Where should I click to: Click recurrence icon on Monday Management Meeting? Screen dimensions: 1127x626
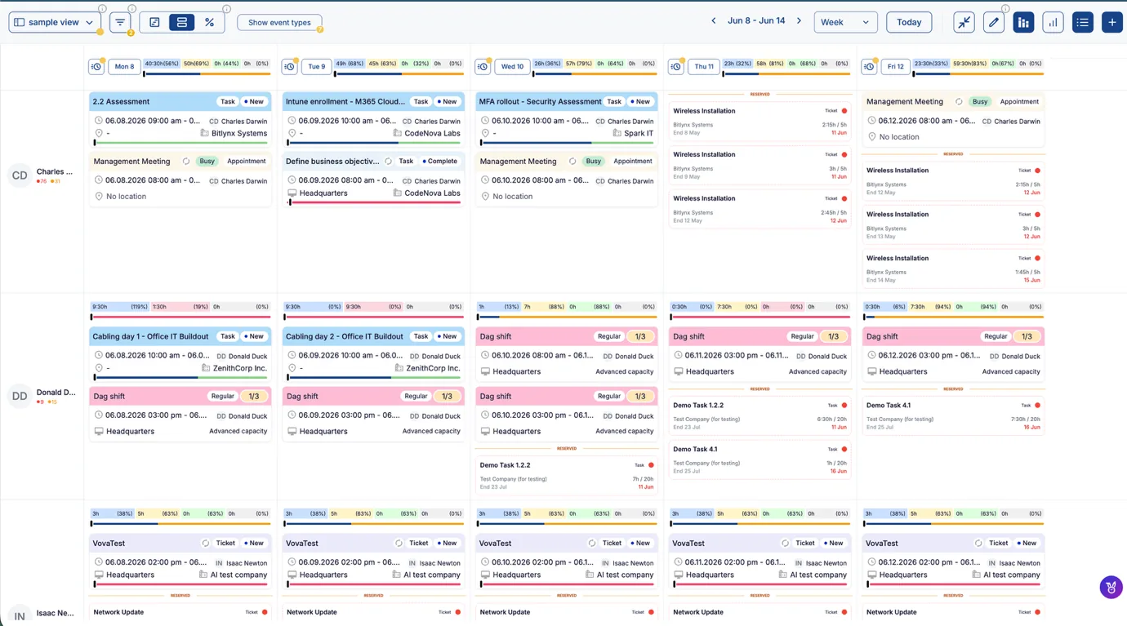(x=186, y=162)
